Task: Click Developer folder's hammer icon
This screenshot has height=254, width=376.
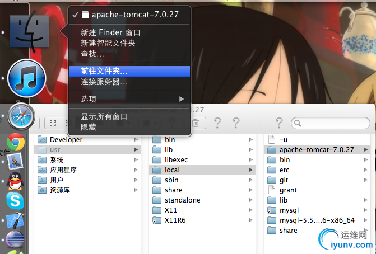Action: (x=42, y=139)
